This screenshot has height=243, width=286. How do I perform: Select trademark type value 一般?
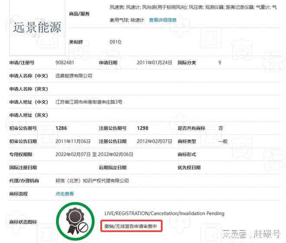pyautogui.click(x=223, y=141)
